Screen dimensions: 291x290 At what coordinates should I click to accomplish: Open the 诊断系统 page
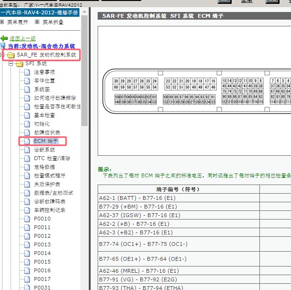tap(45, 150)
